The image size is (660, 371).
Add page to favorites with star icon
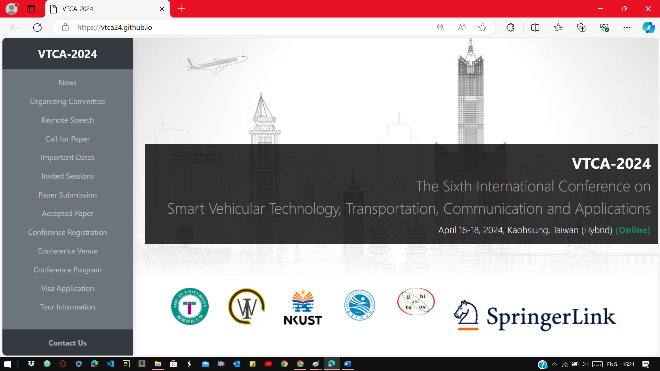(x=482, y=27)
